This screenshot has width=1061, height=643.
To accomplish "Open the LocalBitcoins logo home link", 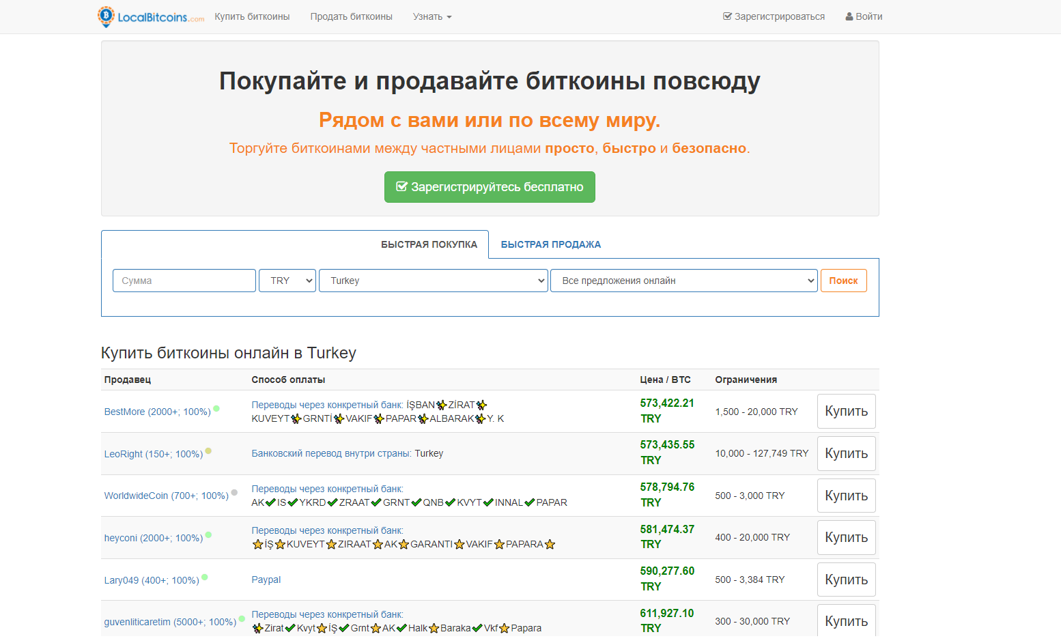I will pos(151,16).
